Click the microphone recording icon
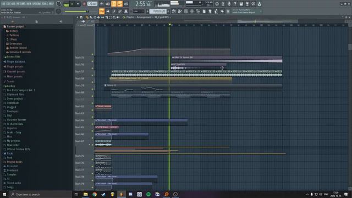This screenshot has height=198, width=352. tap(229, 4)
